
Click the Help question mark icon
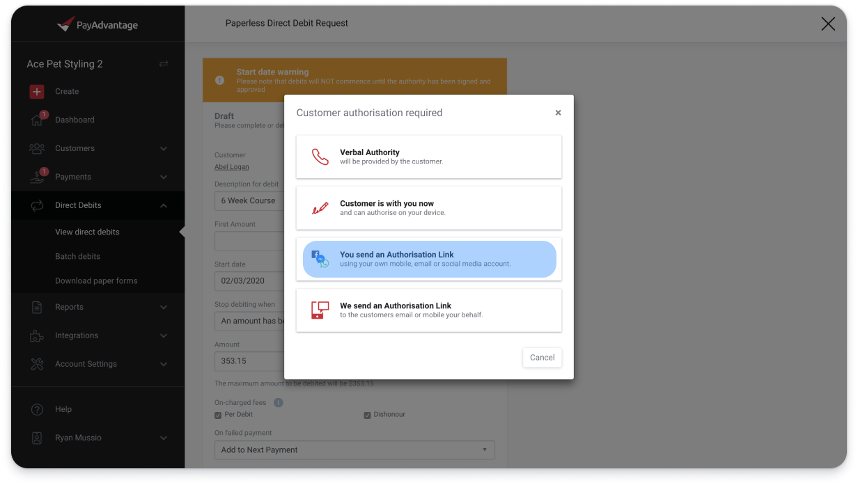click(37, 409)
